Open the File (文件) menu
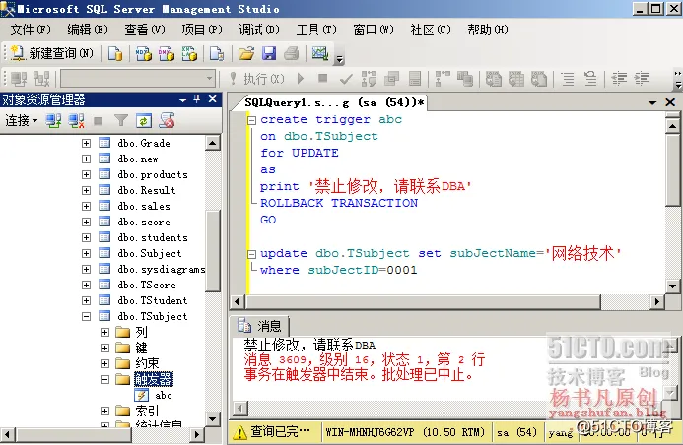This screenshot has height=445, width=683. 31,30
